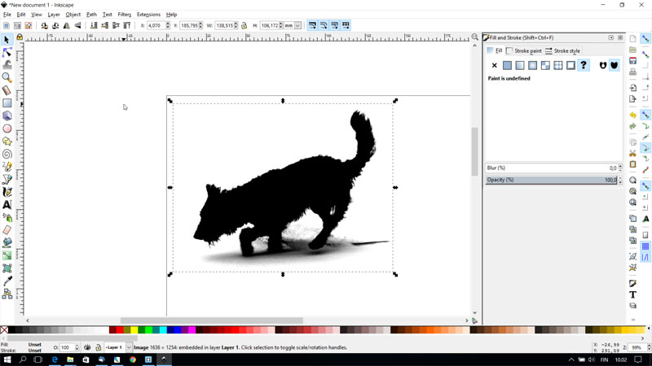Toggle width and height lock
652x366 pixels.
coord(244,26)
